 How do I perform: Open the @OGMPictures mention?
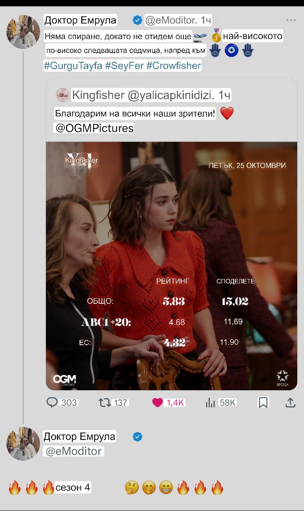tap(93, 128)
